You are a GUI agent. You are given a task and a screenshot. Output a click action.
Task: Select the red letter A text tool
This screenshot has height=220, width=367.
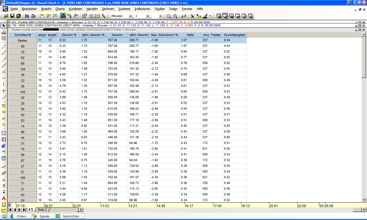(4, 198)
